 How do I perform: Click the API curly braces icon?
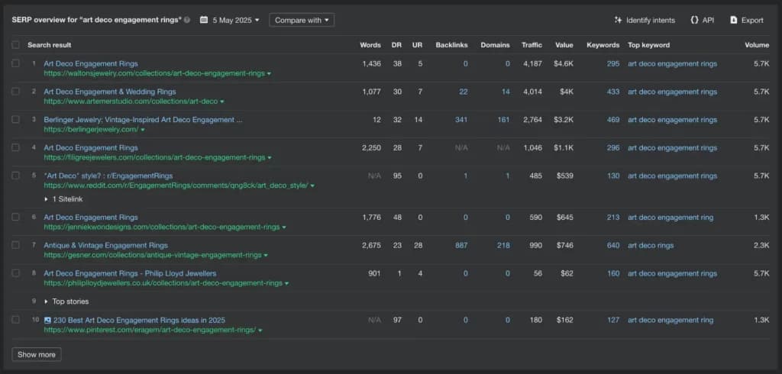[694, 20]
